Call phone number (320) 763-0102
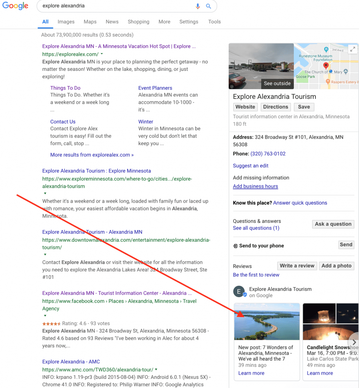 (268, 154)
